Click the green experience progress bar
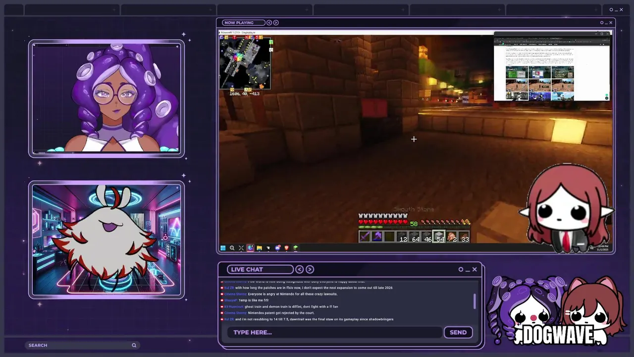The height and width of the screenshot is (357, 634). pos(414,228)
